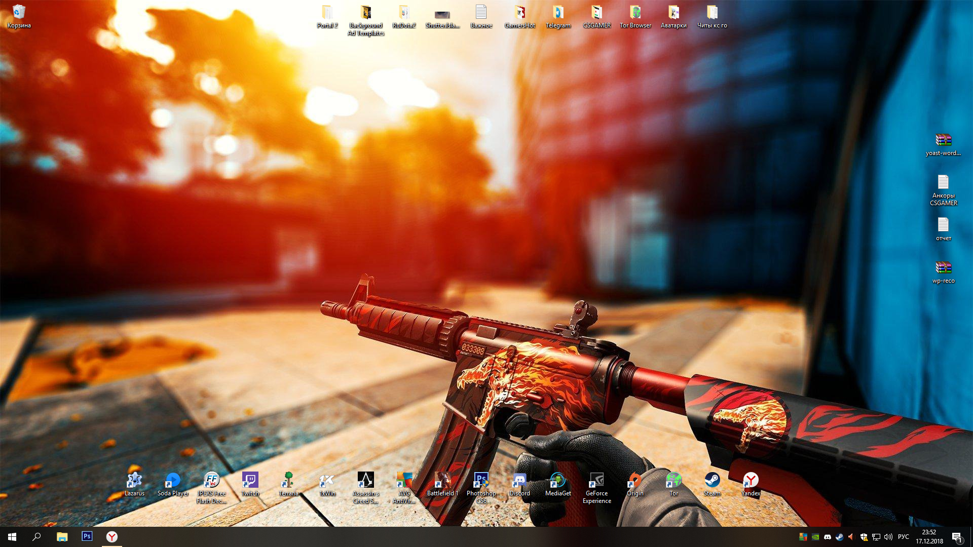This screenshot has height=547, width=973.
Task: Select the yoast-word archive file
Action: pos(943,144)
